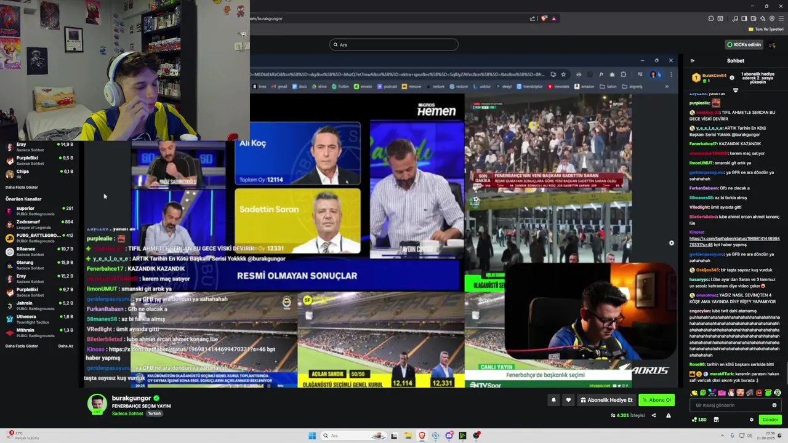
Task: Open clock showing 20:36 in taskbar
Action: coord(766,436)
